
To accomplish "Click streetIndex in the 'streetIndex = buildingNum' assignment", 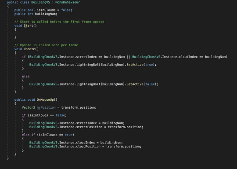I will (86, 123).
